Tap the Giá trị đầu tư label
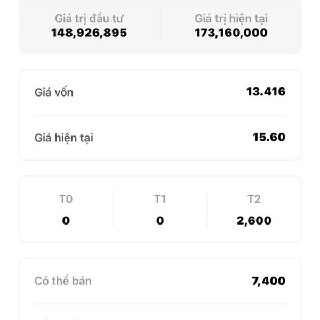The width and height of the screenshot is (320, 320). click(x=89, y=19)
